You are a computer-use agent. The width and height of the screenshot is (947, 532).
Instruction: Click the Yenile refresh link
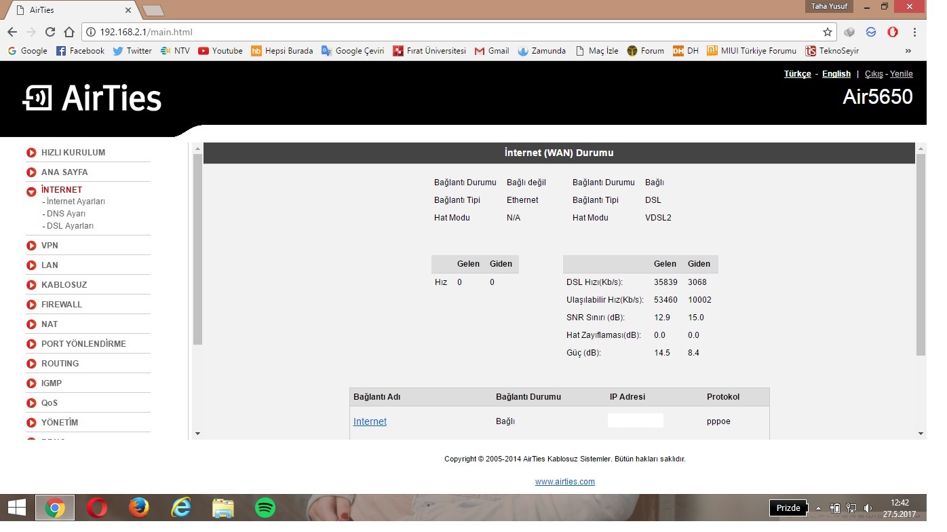(902, 74)
